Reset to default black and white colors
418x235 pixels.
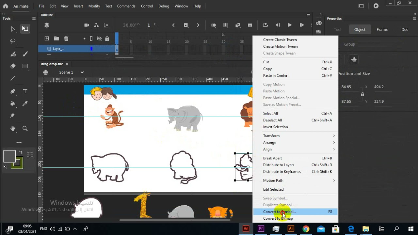click(5, 167)
